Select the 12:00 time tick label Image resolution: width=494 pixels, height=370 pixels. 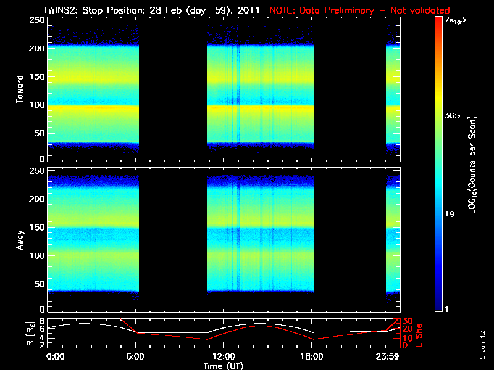click(224, 356)
